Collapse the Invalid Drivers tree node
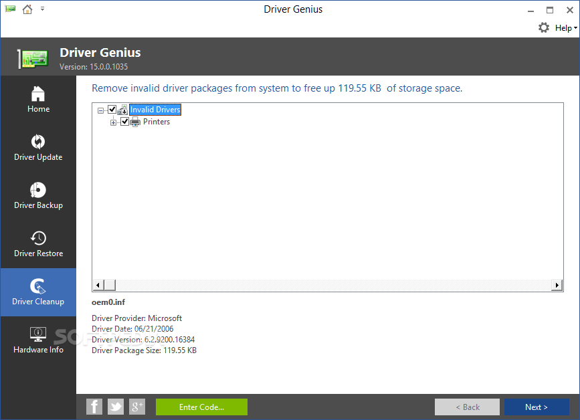Viewport: 580px width, 420px height. coord(100,110)
